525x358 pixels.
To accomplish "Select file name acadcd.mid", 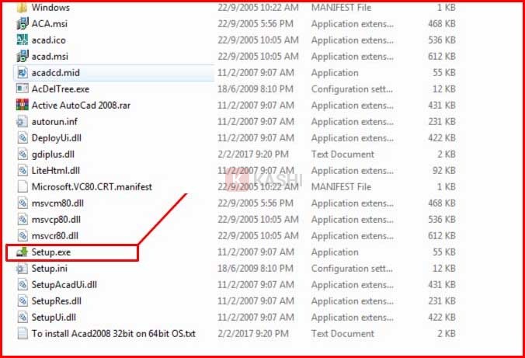I will pyautogui.click(x=56, y=73).
